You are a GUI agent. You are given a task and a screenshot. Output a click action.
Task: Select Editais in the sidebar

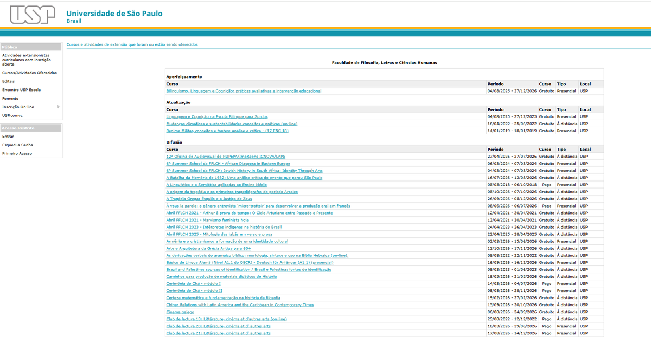9,81
